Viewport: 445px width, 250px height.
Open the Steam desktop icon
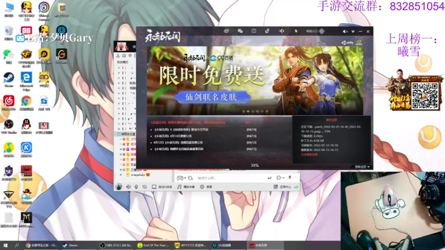click(x=9, y=79)
